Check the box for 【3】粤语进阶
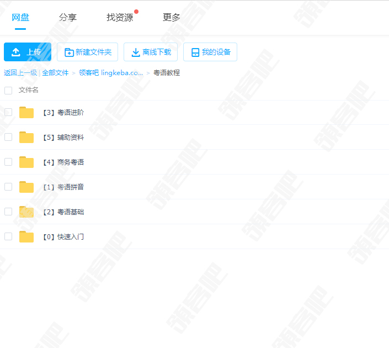This screenshot has width=389, height=348. [x=8, y=112]
